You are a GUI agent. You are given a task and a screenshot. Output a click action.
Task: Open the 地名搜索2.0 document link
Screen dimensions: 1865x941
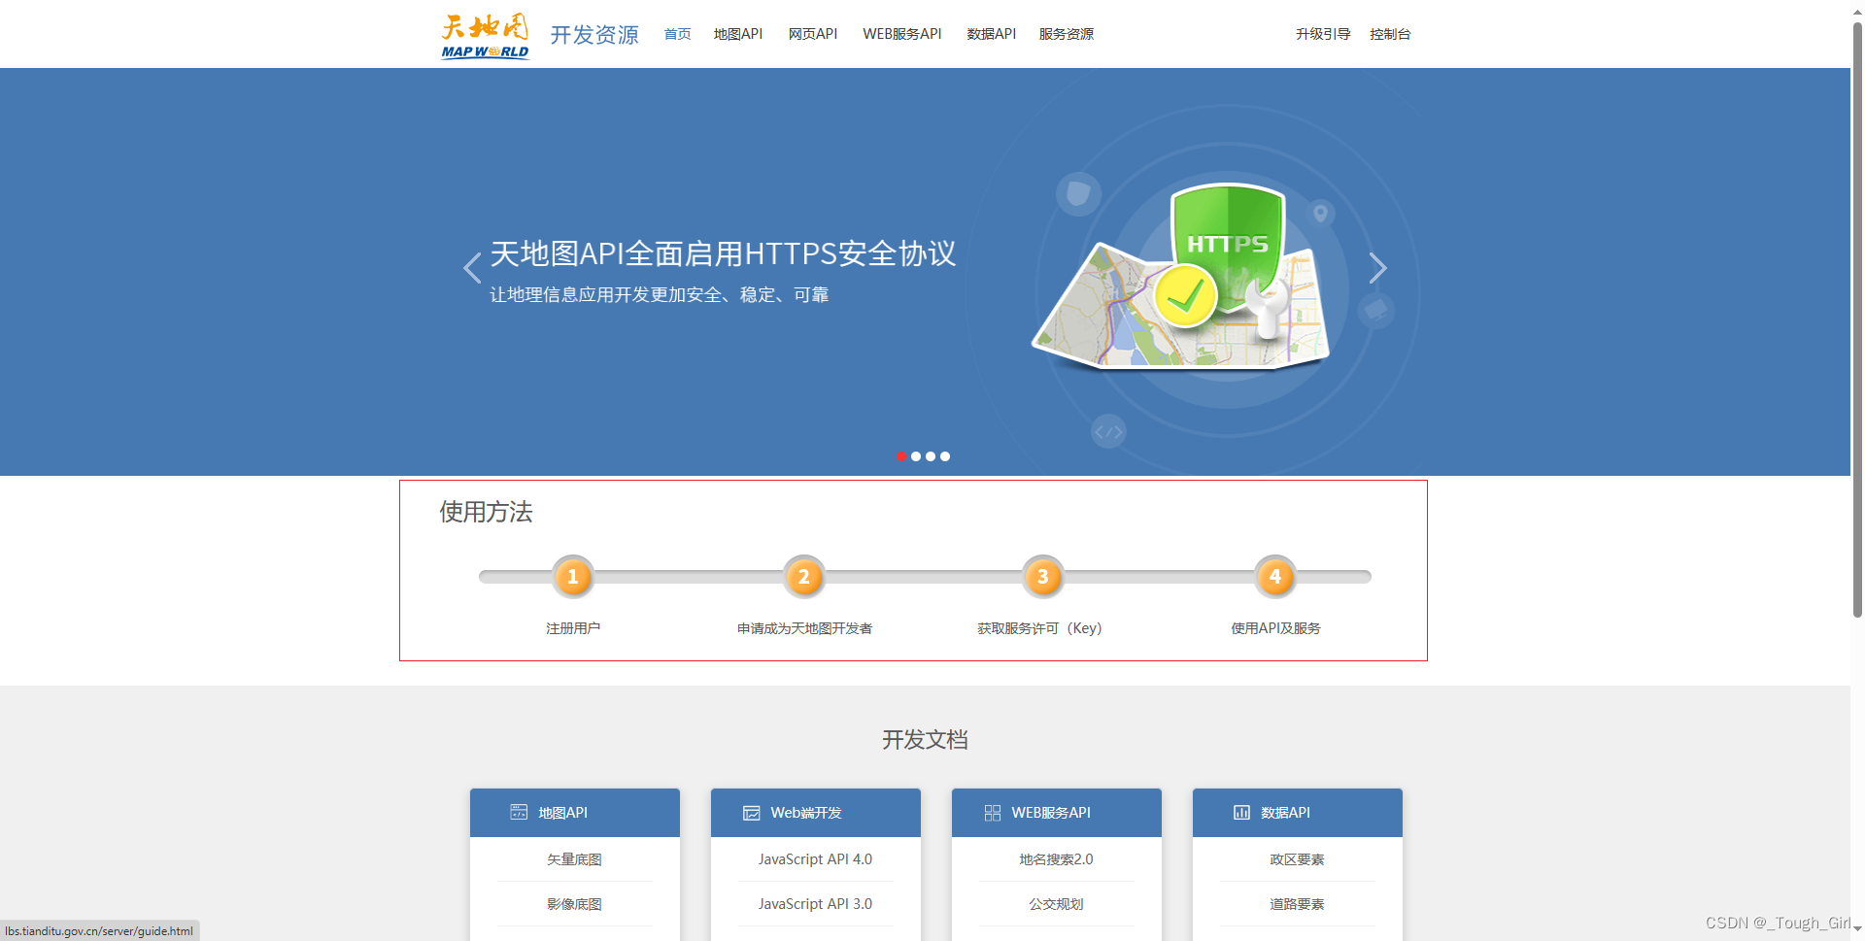pyautogui.click(x=1056, y=859)
